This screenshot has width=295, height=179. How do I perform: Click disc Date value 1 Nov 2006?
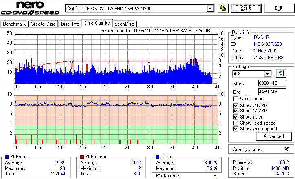tap(265, 51)
